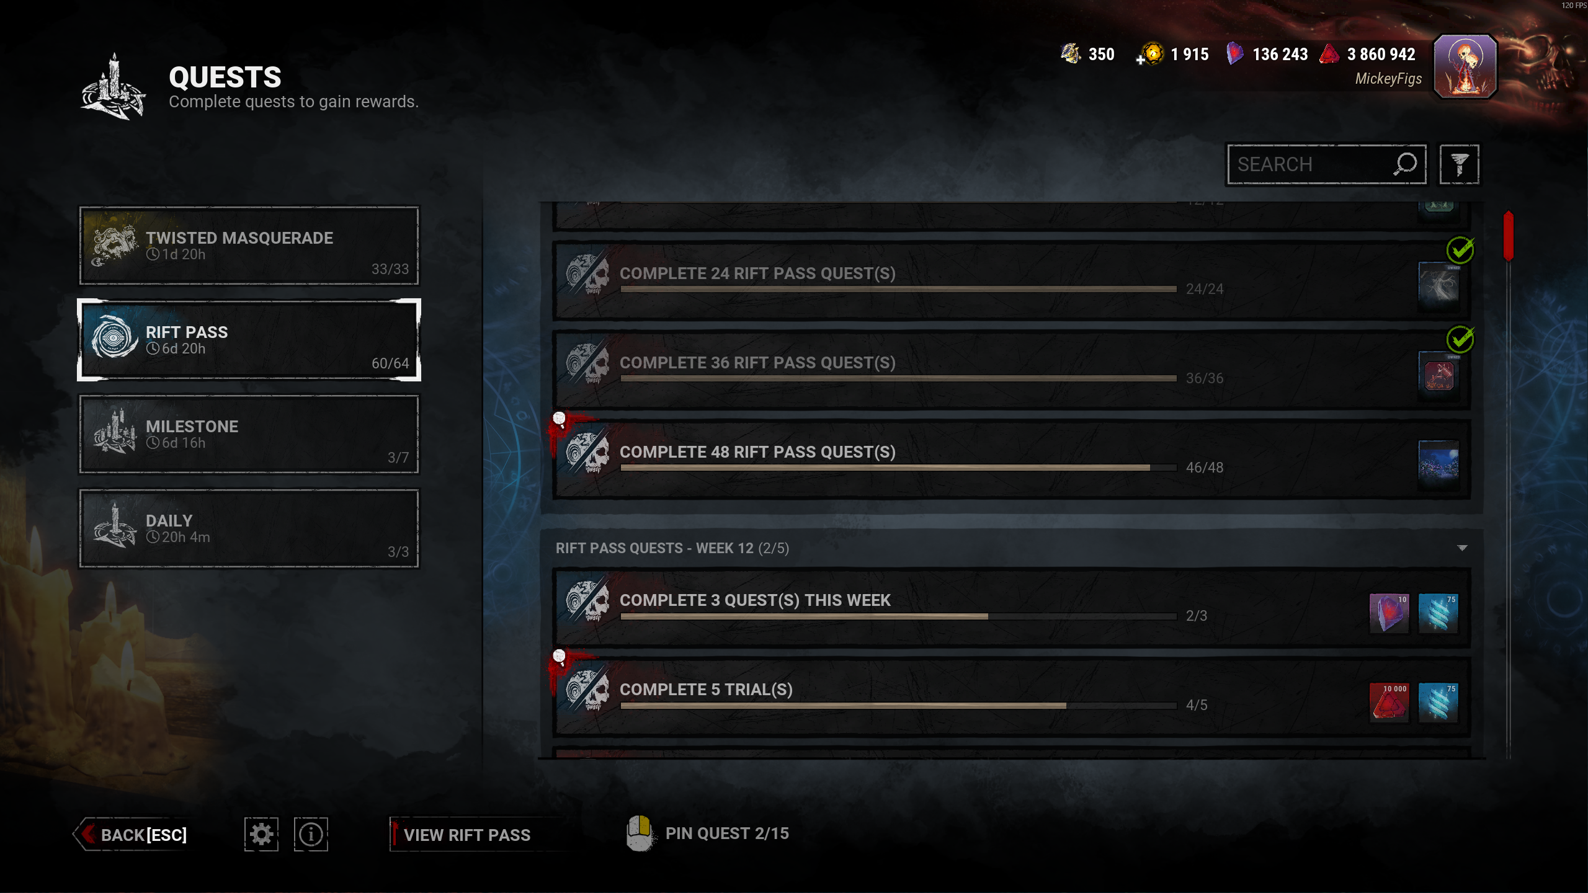
Task: Click the Auric Cells plus icon
Action: (1140, 60)
